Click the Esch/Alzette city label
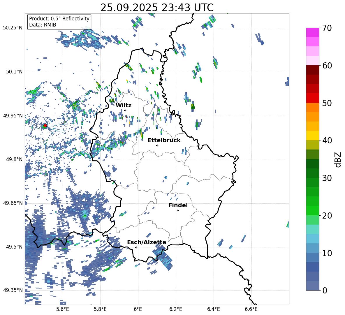This screenshot has height=315, width=345. 147,242
